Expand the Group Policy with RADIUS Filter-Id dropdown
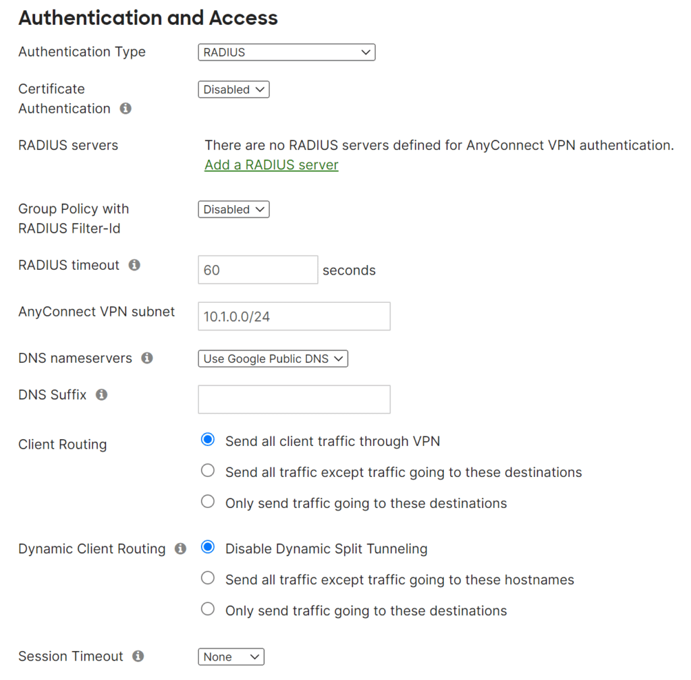 pos(233,209)
